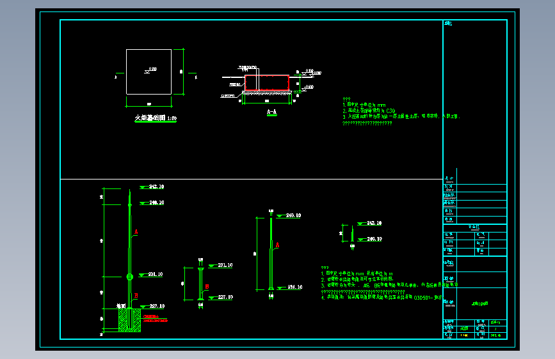
Task: Click "227.10" at base of short segment detail
Action: tap(225, 297)
